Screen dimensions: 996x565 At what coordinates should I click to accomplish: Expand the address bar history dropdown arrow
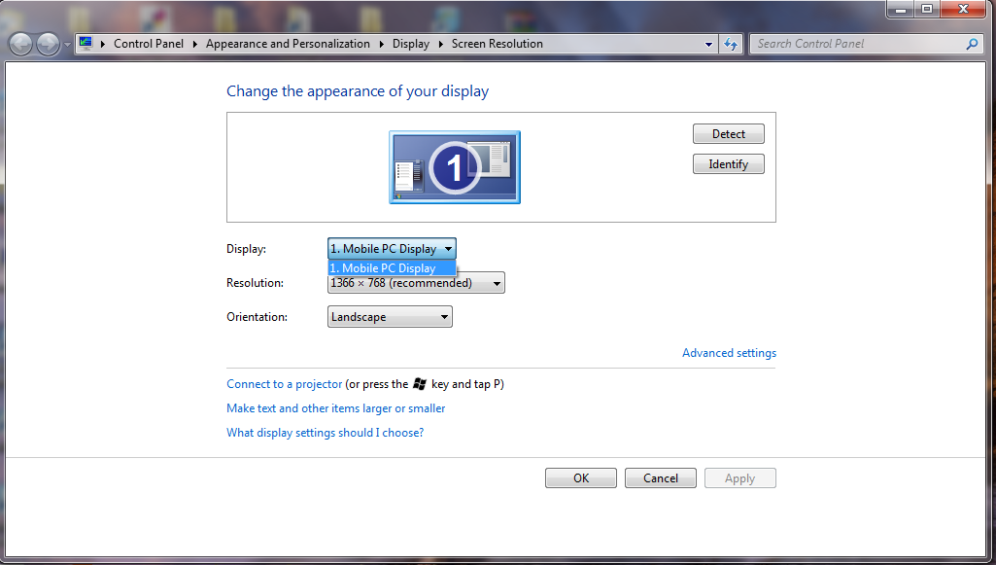click(x=708, y=44)
